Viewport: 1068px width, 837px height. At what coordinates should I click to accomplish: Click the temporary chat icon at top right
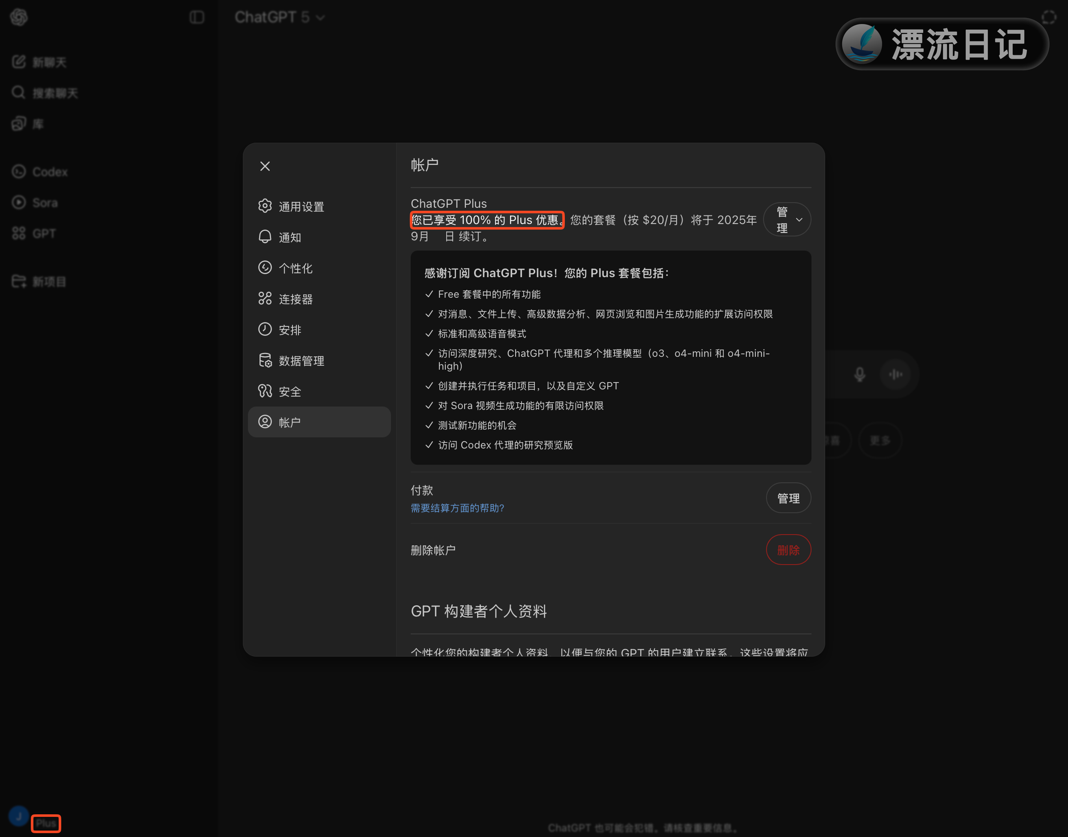pyautogui.click(x=1048, y=17)
